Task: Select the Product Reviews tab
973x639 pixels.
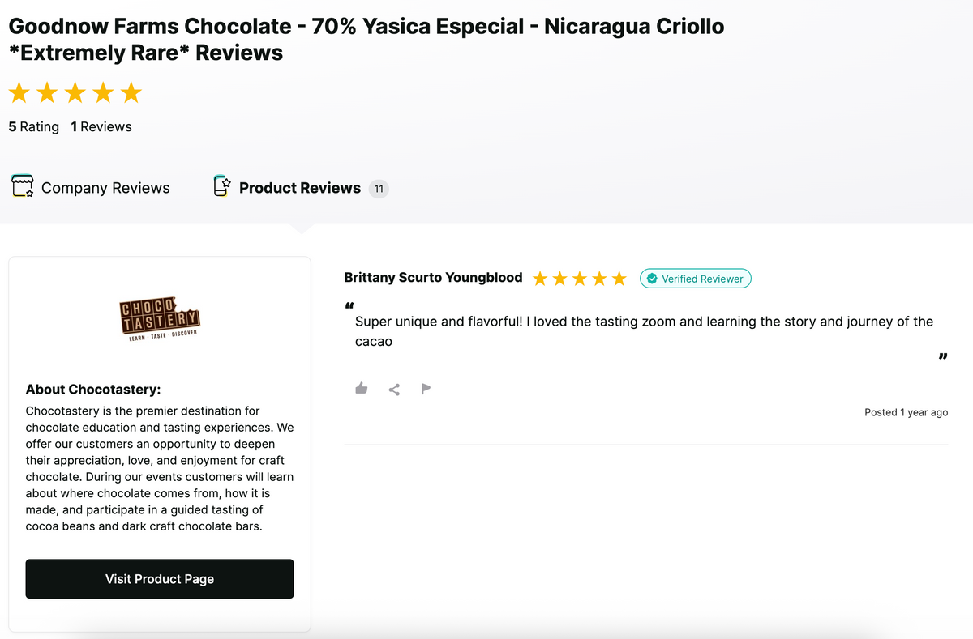Action: [x=299, y=188]
